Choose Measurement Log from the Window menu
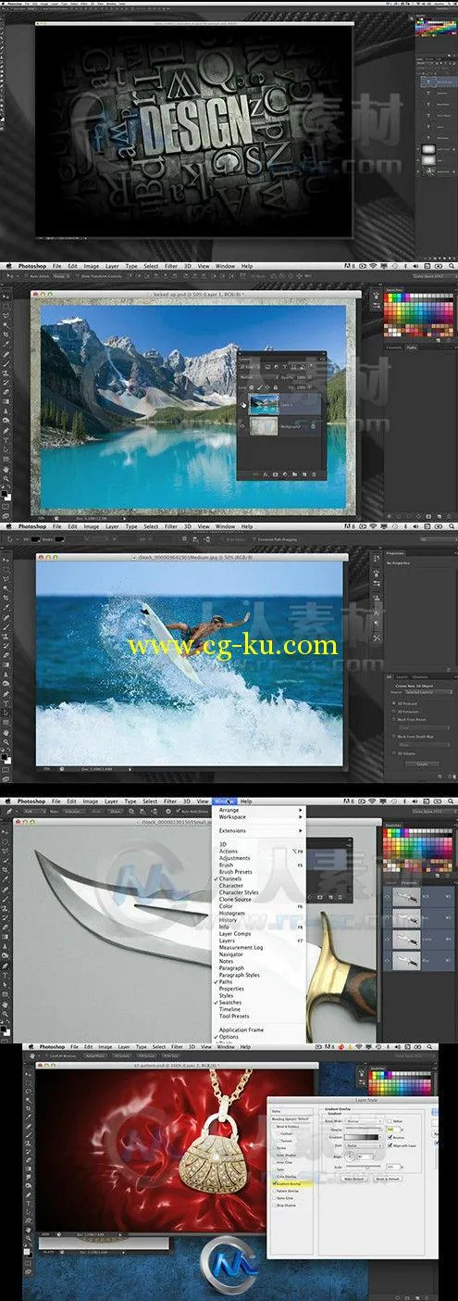Screen dimensions: 458x1301 (x=259, y=947)
